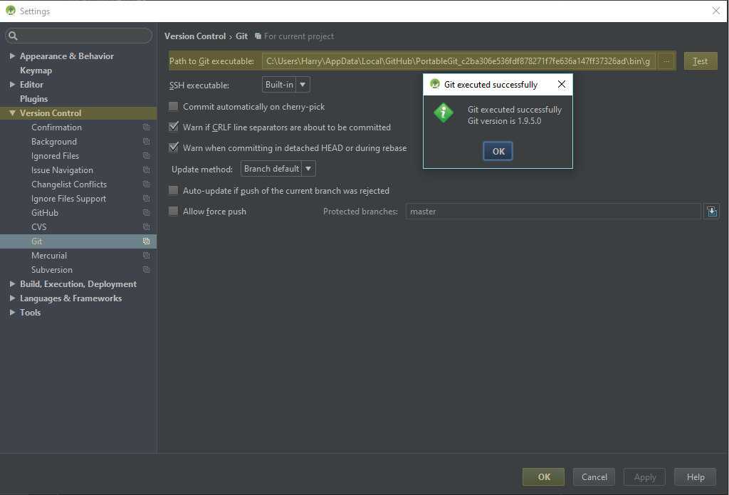Expand Appearance & Behavior settings section
This screenshot has width=729, height=495.
[13, 56]
